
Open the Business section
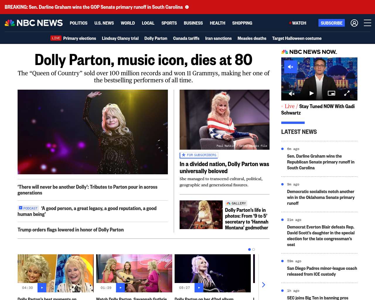coord(193,23)
